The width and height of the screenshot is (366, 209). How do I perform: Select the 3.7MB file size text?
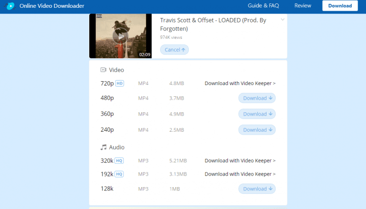tap(177, 98)
